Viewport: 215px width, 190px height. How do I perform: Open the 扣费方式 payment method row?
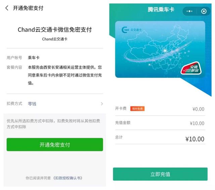tap(55, 104)
